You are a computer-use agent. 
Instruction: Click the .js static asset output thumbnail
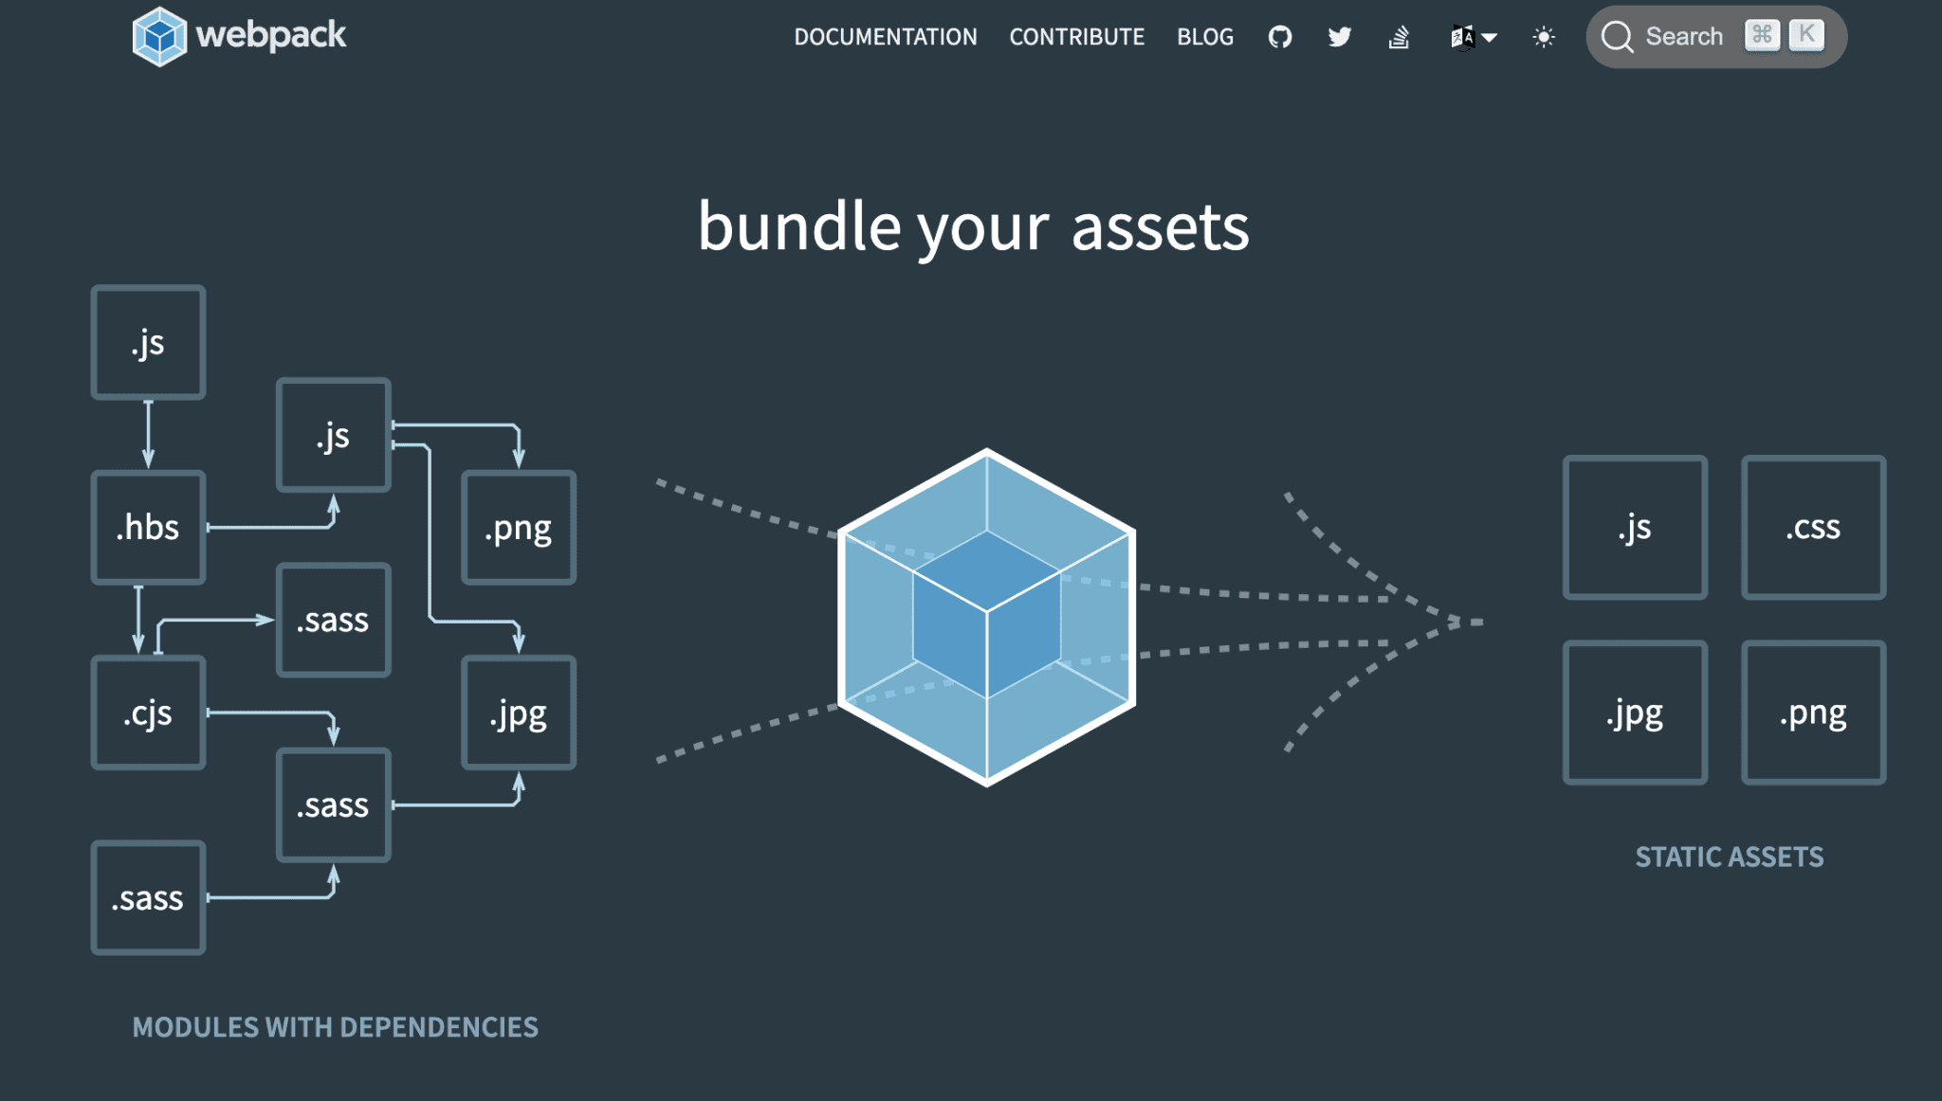[1631, 525]
